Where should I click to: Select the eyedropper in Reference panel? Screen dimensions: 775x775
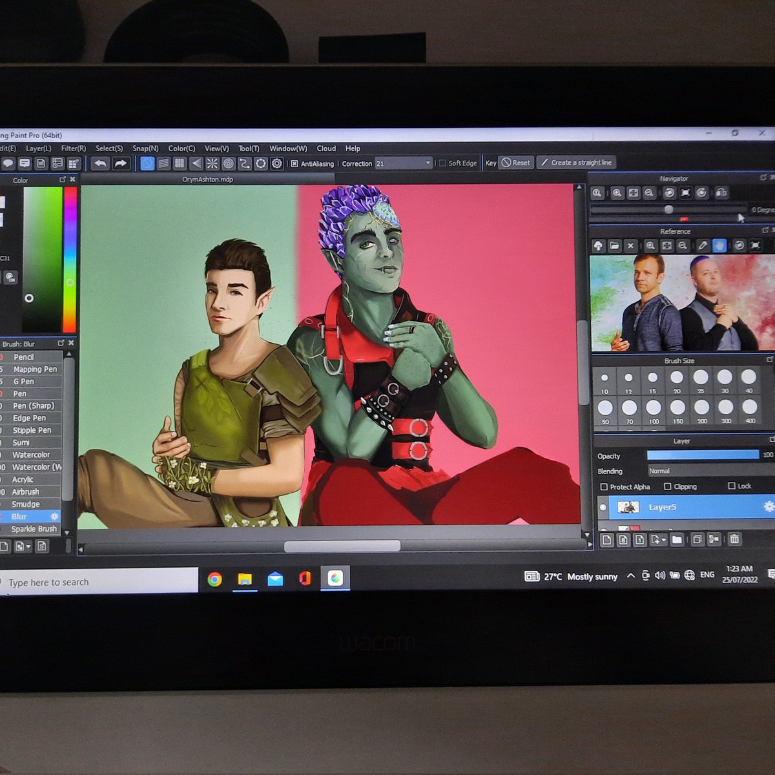click(703, 245)
